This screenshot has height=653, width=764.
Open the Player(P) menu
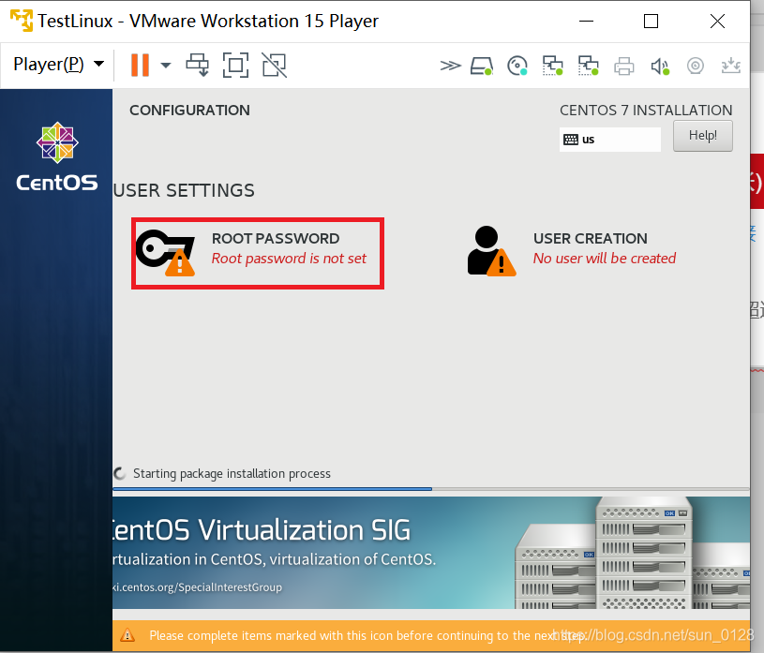click(58, 64)
